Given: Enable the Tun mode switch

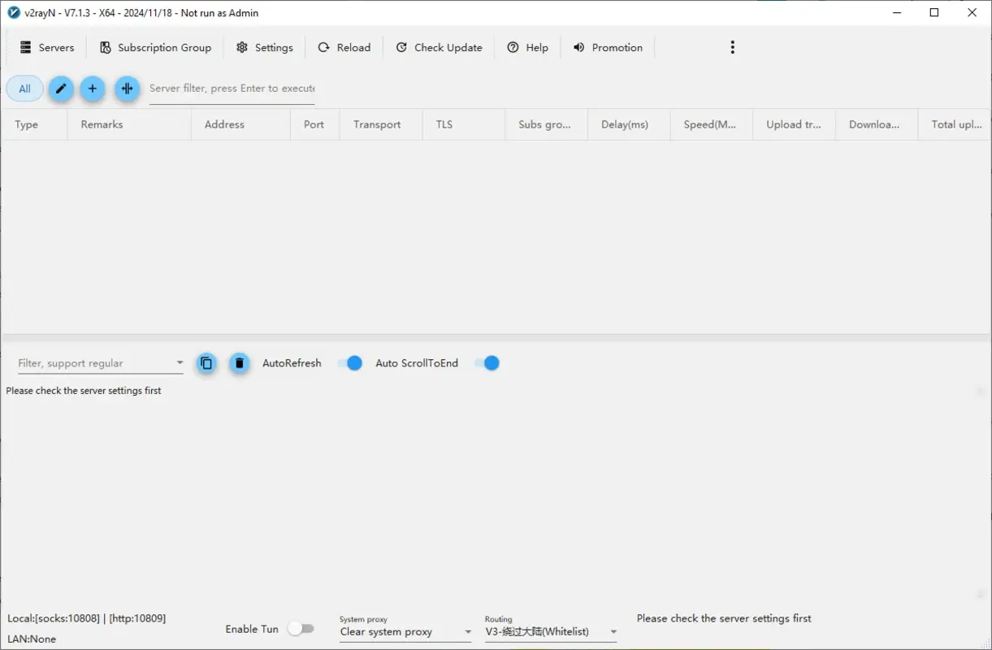Looking at the screenshot, I should [x=301, y=628].
